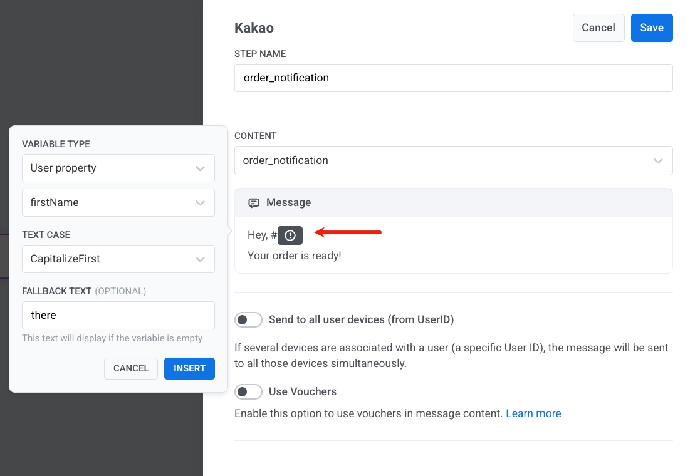Click INSERT in the variable popup

pos(189,368)
